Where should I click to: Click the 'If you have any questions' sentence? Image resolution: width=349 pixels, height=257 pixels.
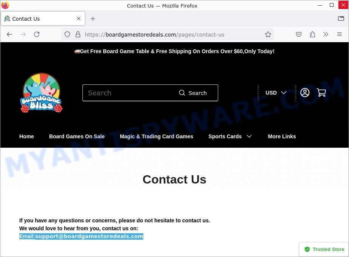point(115,220)
